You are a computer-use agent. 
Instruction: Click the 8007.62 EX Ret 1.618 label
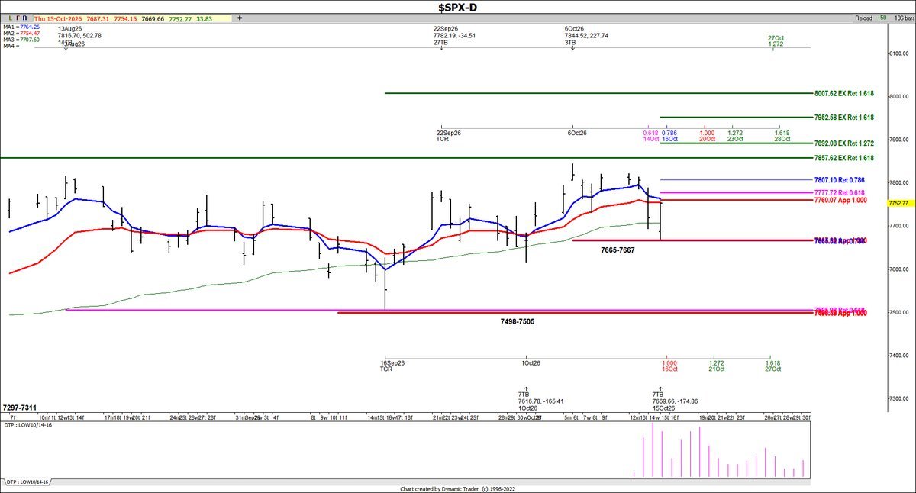click(844, 93)
